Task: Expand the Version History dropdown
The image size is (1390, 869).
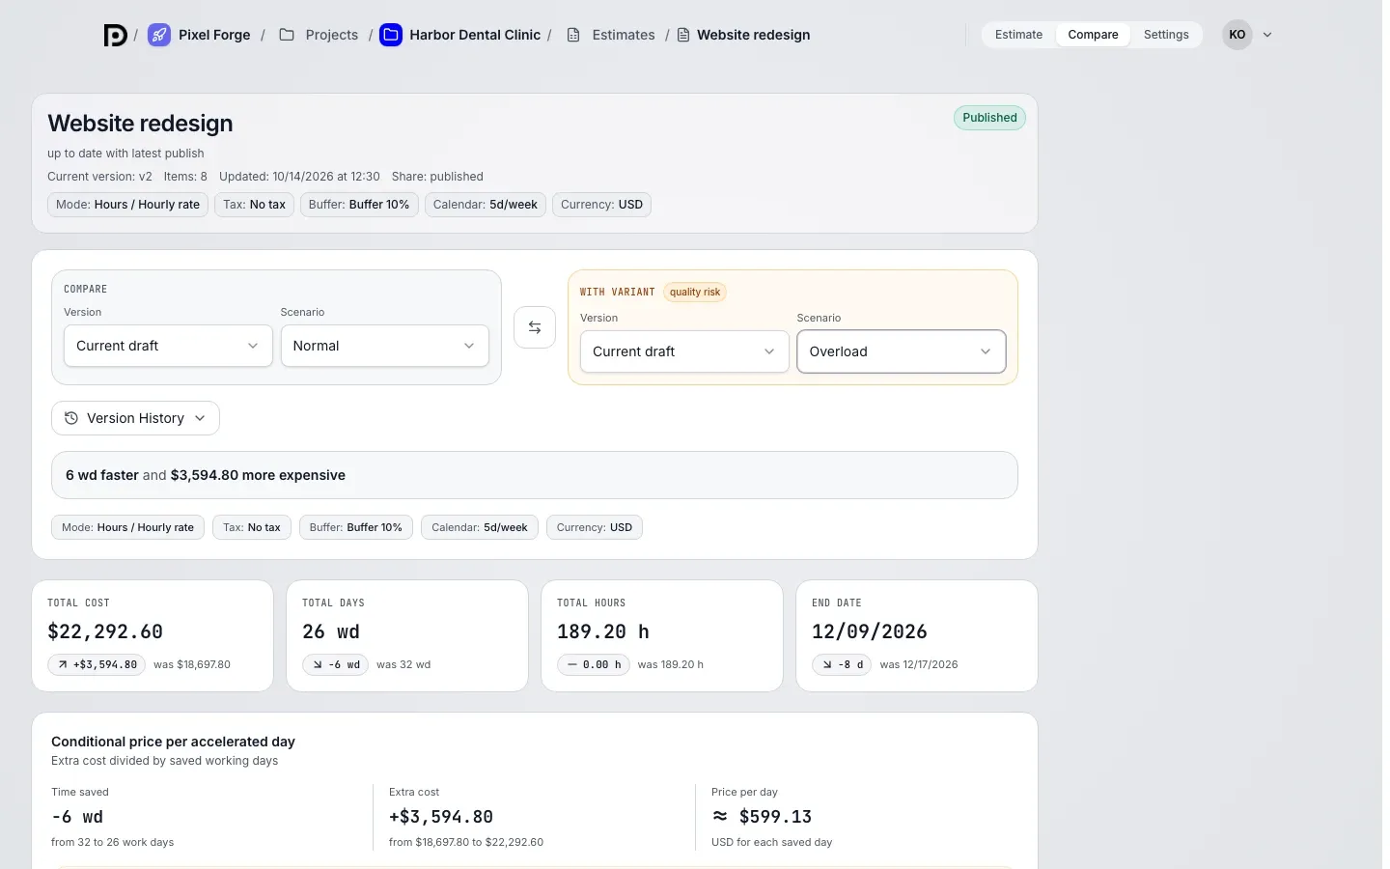Action: click(135, 418)
